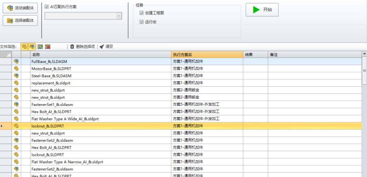Click the 名称 column header
367x177 pixels.
pos(100,54)
